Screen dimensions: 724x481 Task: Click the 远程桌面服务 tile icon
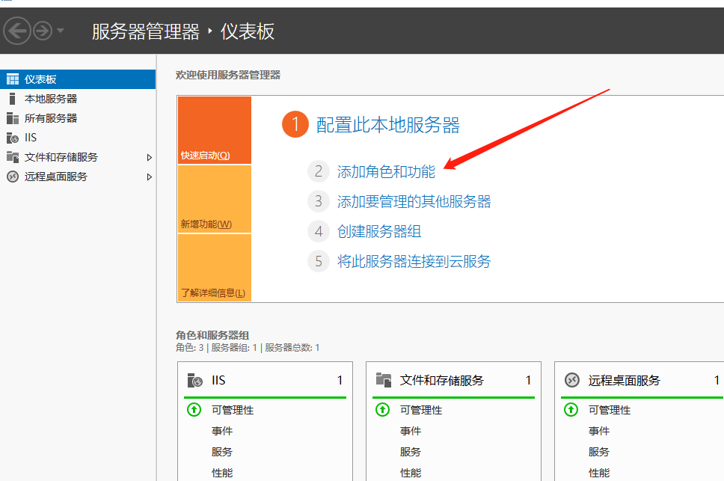(x=572, y=380)
